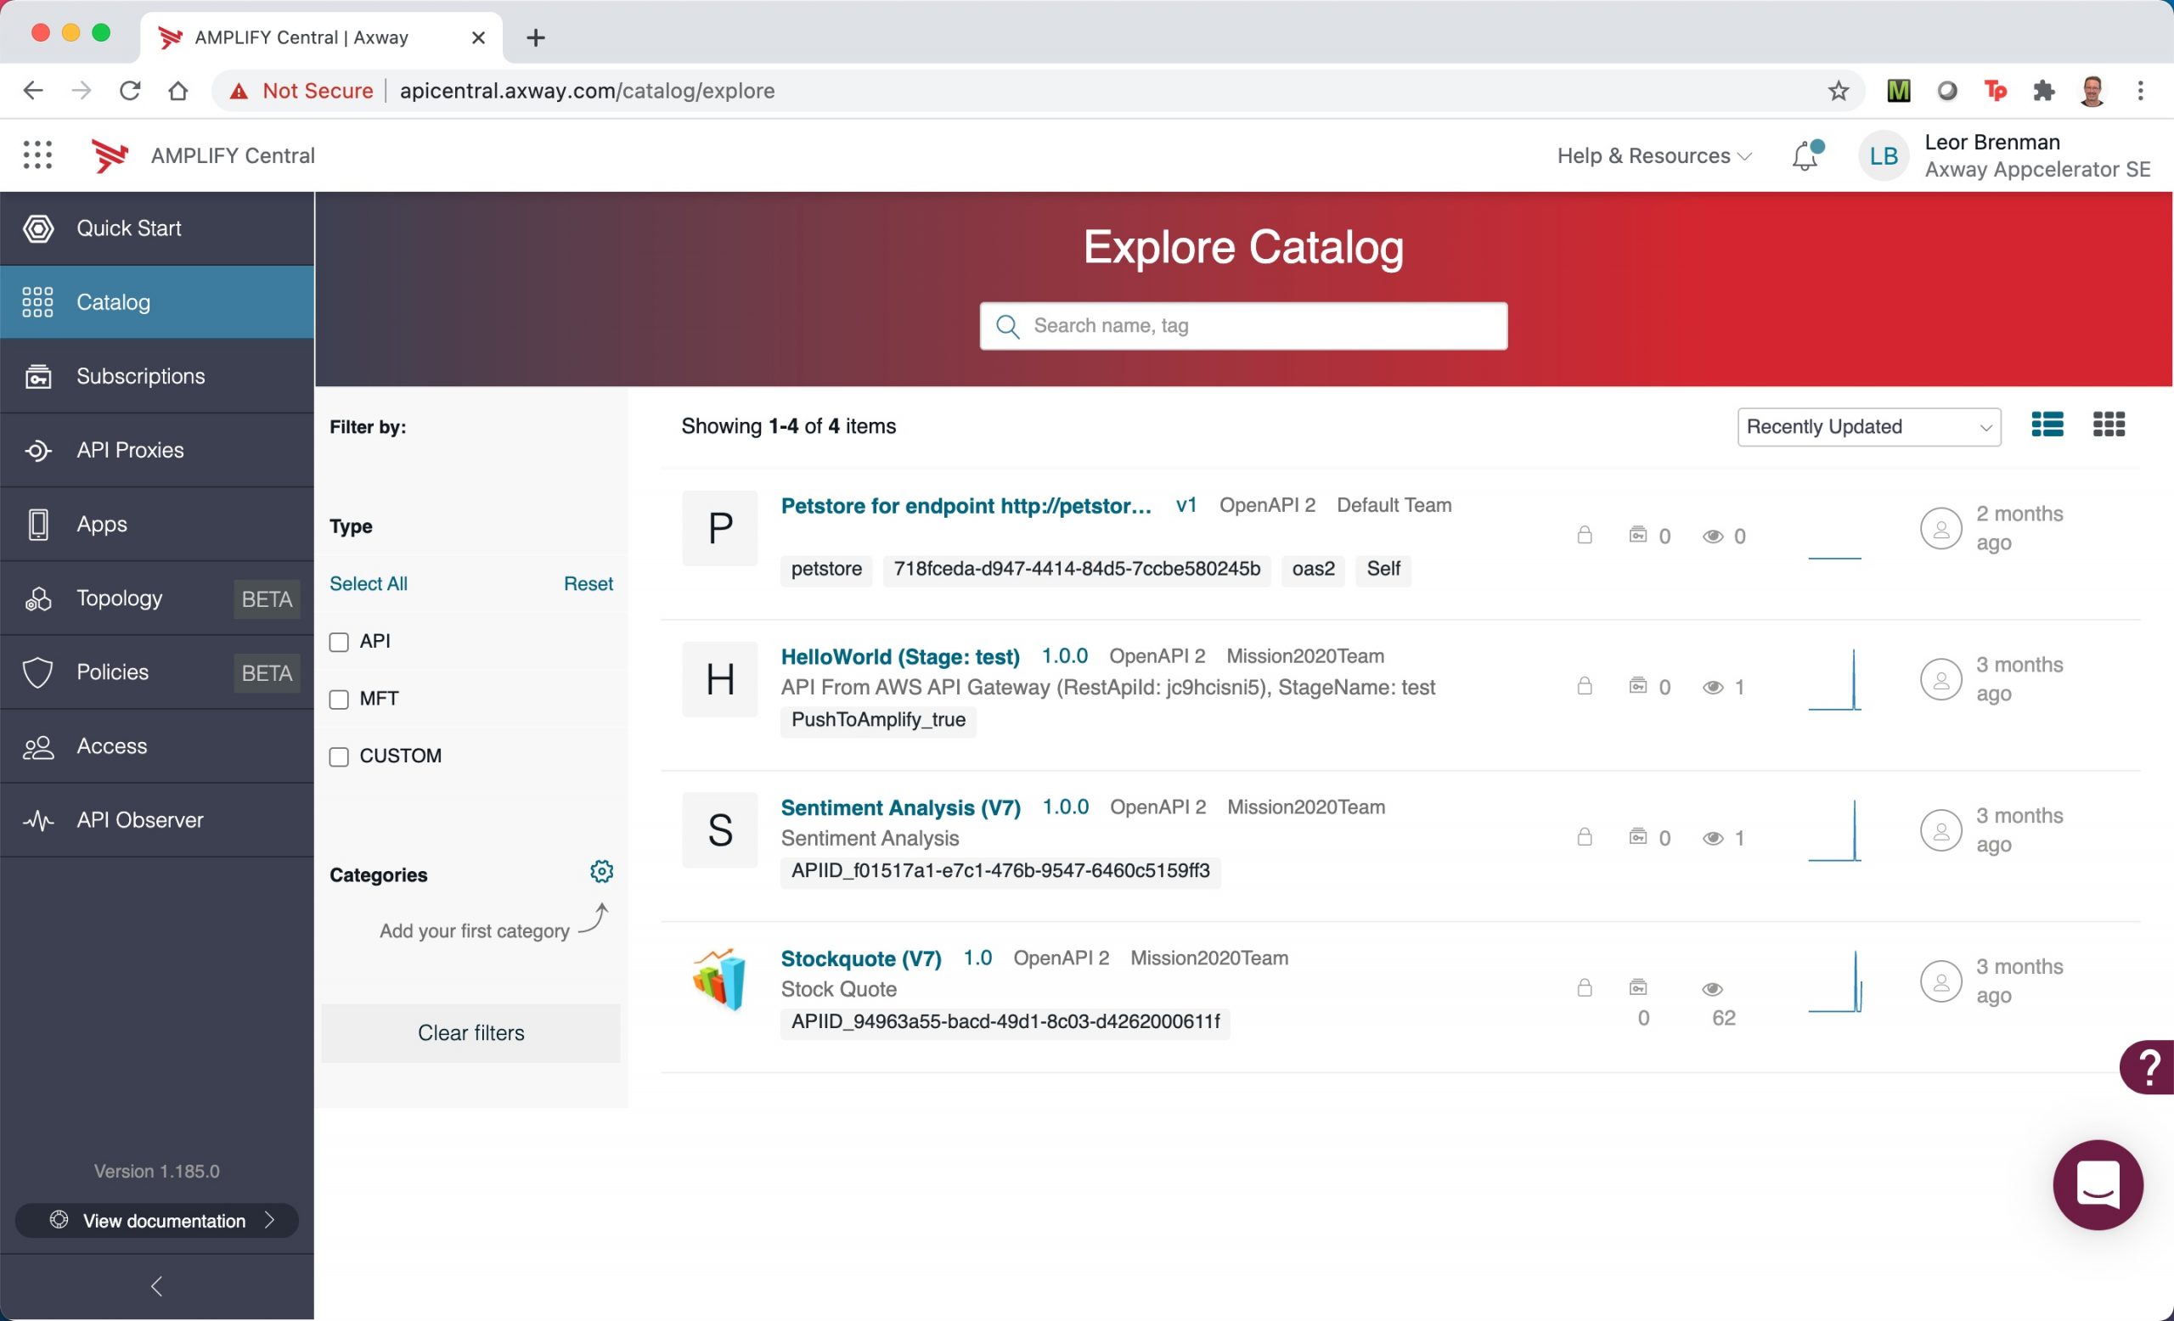Check the MFT type filter
Screen dimensions: 2174x1321
point(339,700)
